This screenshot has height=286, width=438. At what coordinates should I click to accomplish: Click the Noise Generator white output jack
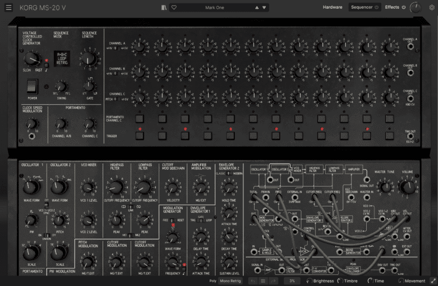click(x=367, y=252)
